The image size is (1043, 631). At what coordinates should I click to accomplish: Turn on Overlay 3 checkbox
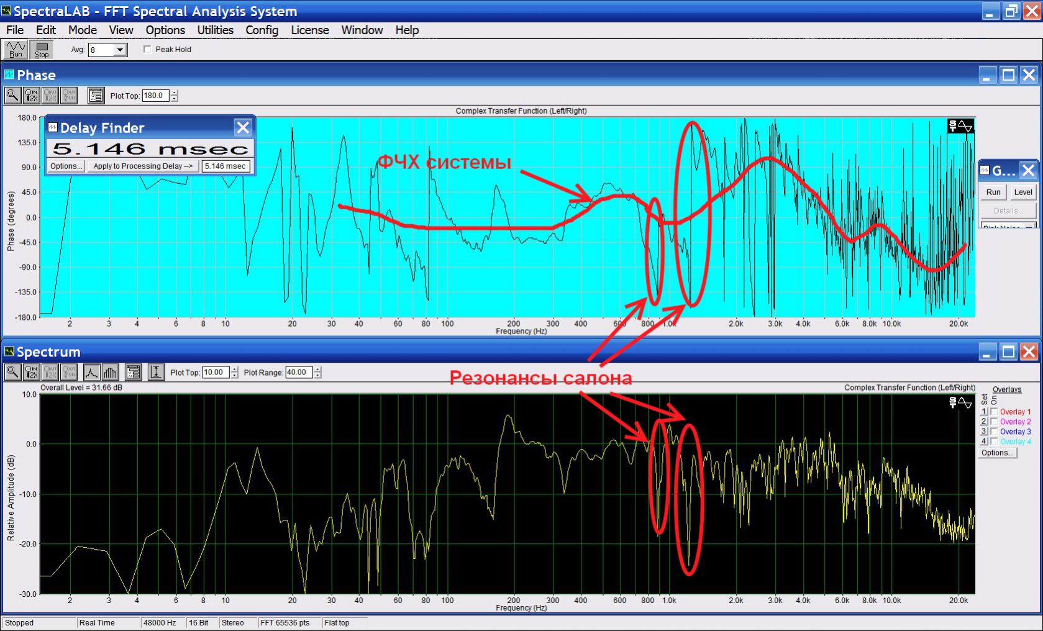[994, 432]
